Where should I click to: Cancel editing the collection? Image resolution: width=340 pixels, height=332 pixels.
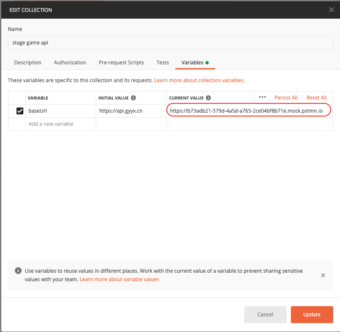tap(265, 315)
